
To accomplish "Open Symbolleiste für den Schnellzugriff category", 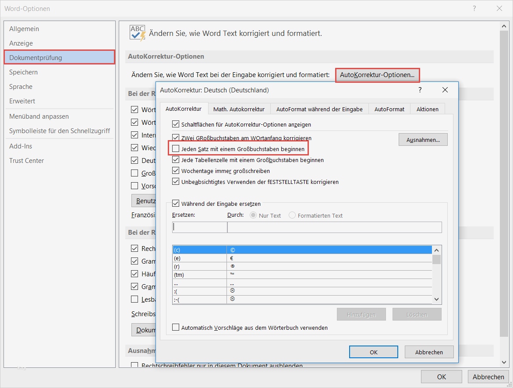I will pyautogui.click(x=60, y=131).
